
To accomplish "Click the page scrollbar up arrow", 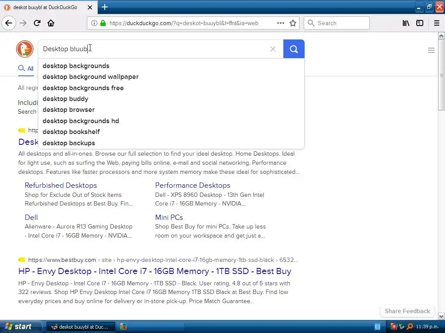I will click(442, 36).
